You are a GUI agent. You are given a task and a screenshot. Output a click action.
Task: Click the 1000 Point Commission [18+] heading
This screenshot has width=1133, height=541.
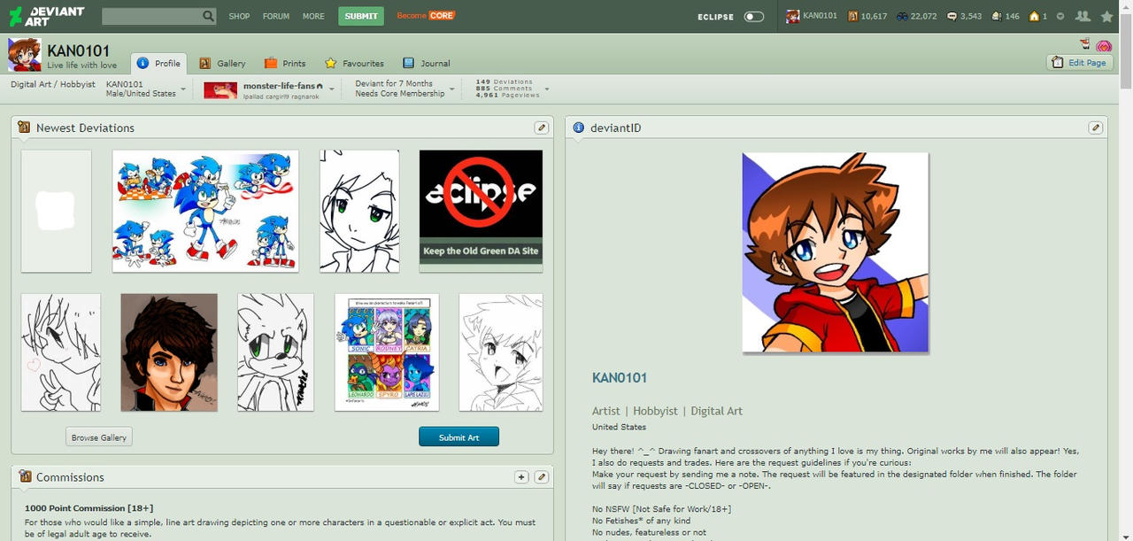click(89, 507)
